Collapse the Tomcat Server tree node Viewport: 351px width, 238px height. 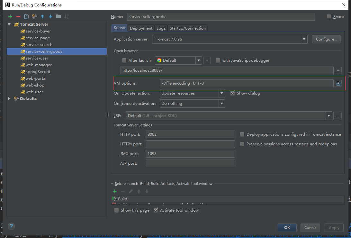(x=9, y=24)
